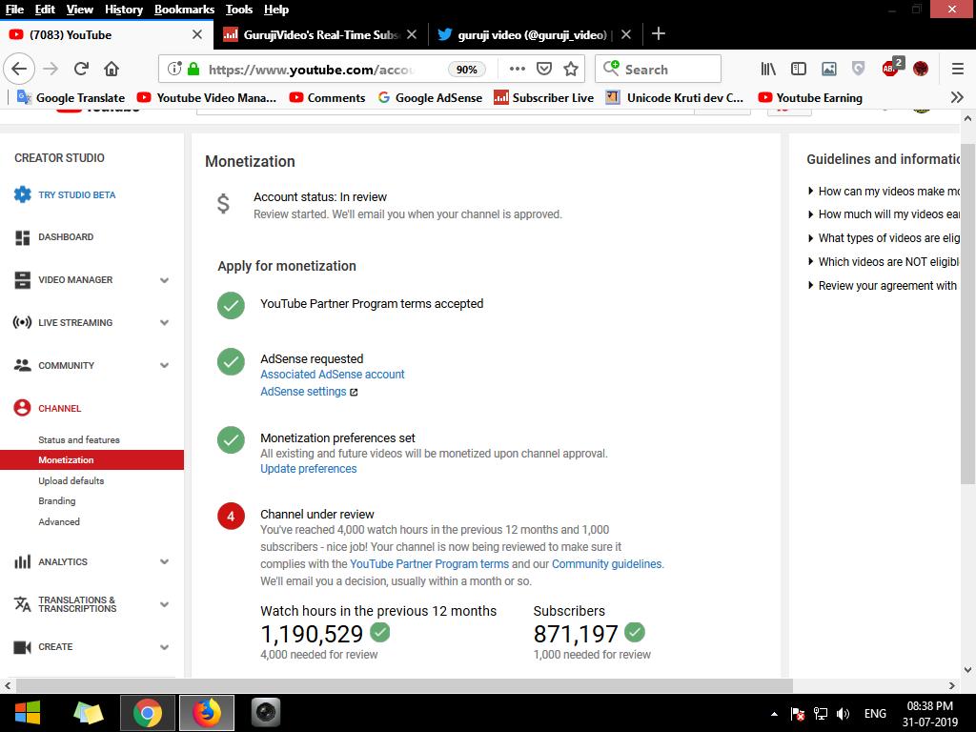Click the Firefox back arrow button
Viewport: 976px width, 732px height.
(x=19, y=69)
